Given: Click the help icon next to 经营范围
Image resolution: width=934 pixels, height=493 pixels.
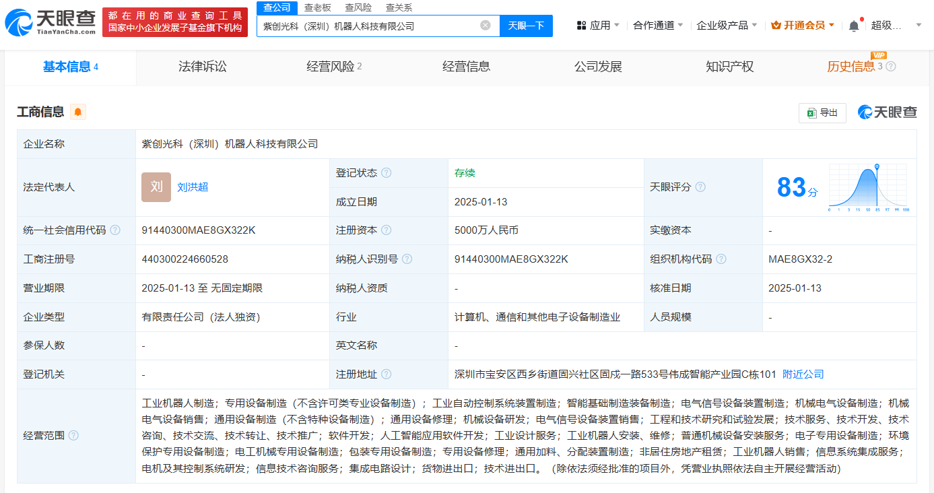Looking at the screenshot, I should (x=73, y=436).
